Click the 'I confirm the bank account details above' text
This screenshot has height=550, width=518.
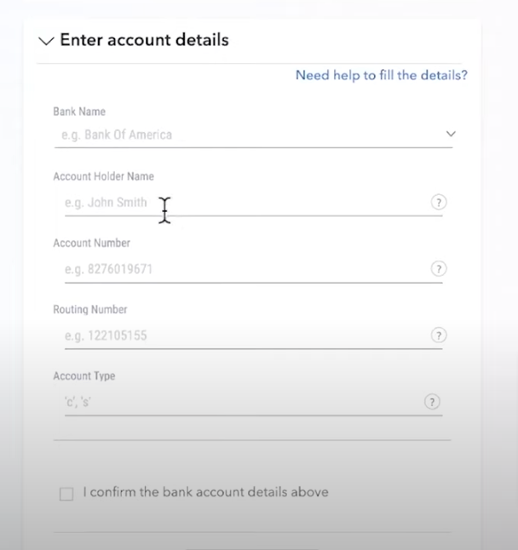click(205, 492)
